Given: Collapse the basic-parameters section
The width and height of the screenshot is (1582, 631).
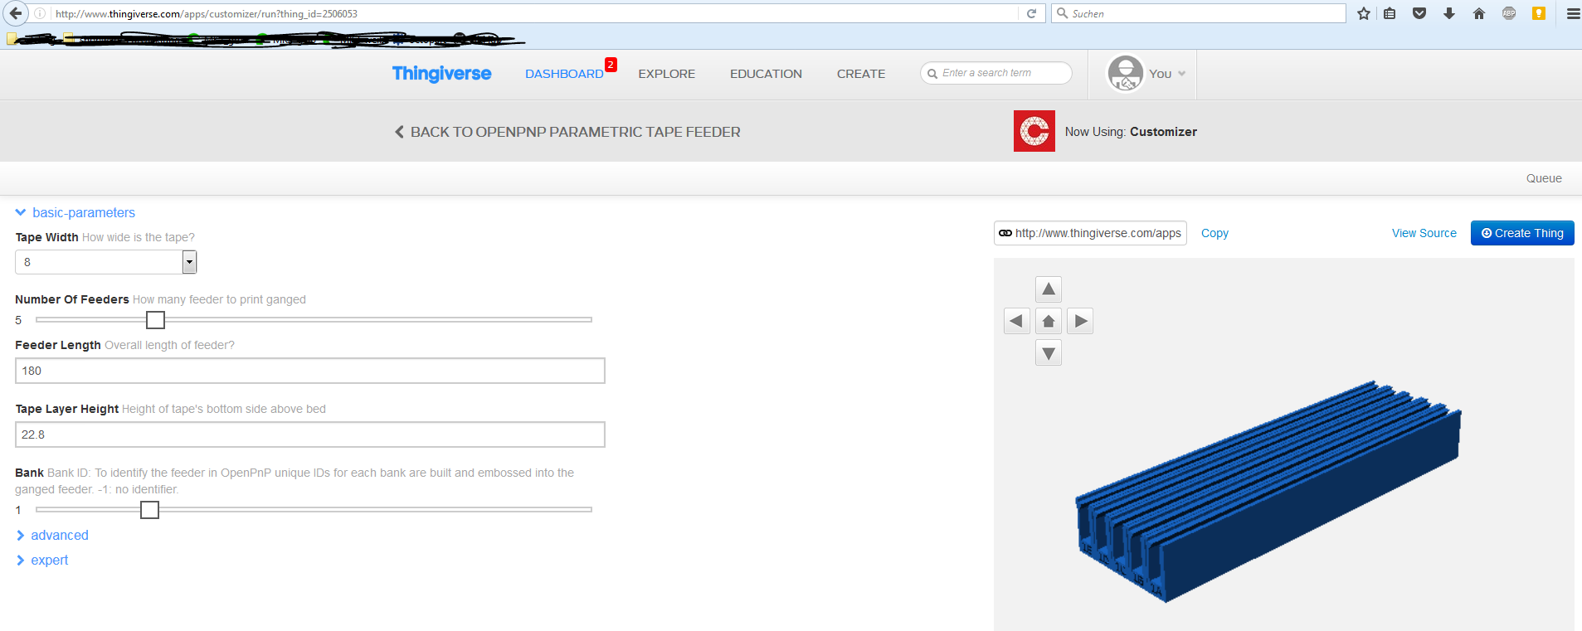Looking at the screenshot, I should 75,213.
